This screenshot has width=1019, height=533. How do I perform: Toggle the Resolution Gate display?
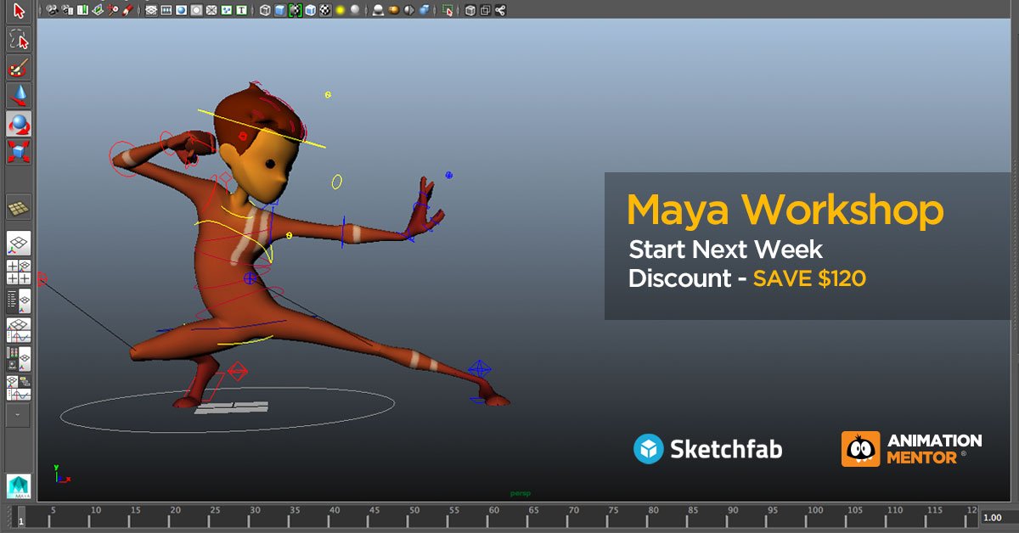coord(182,10)
